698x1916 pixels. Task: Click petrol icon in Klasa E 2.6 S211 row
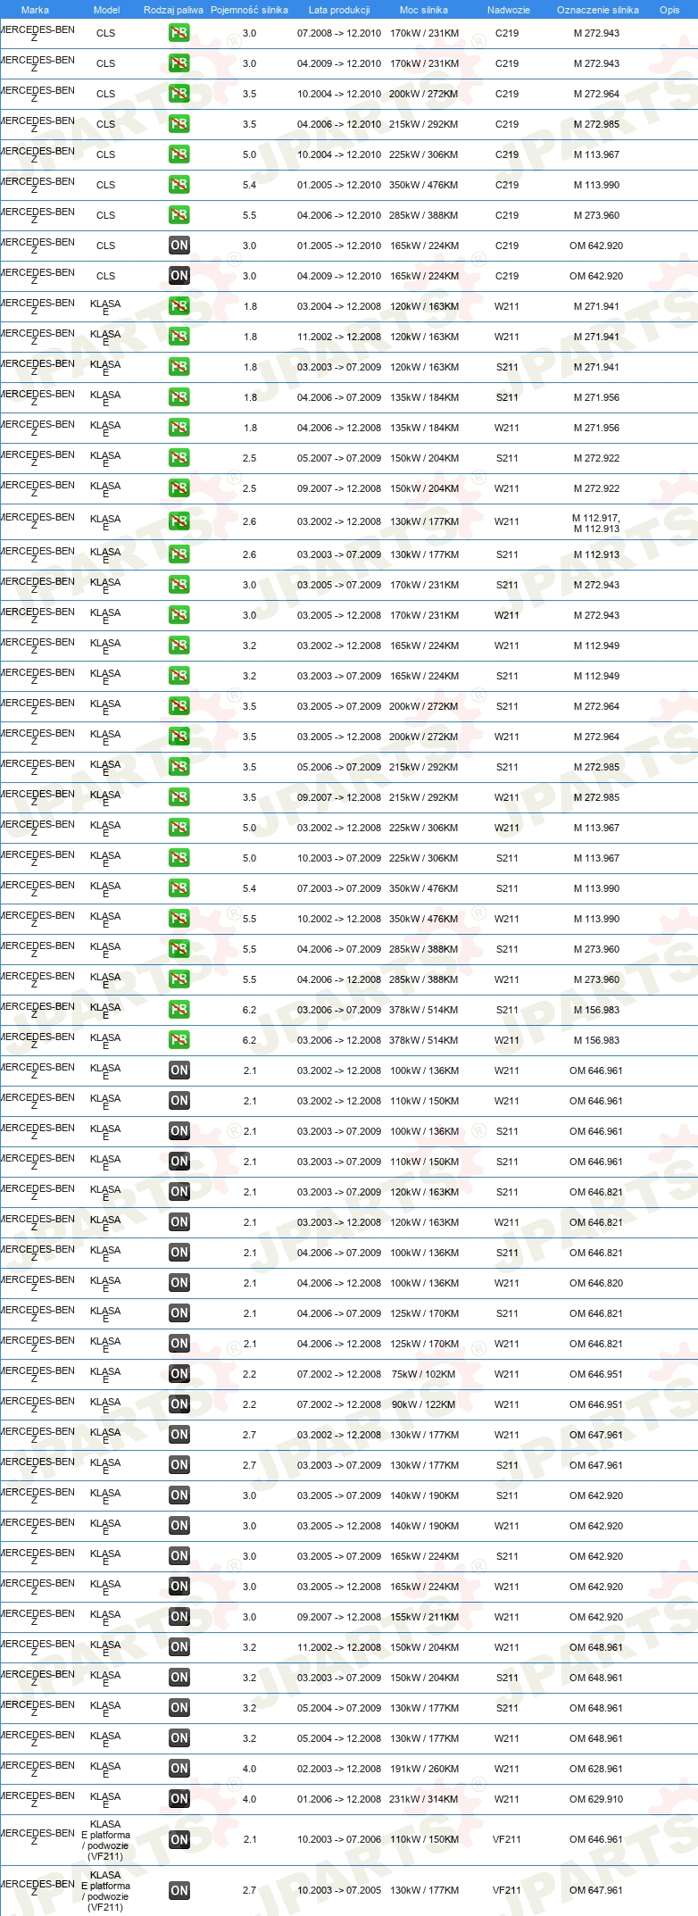click(x=179, y=554)
